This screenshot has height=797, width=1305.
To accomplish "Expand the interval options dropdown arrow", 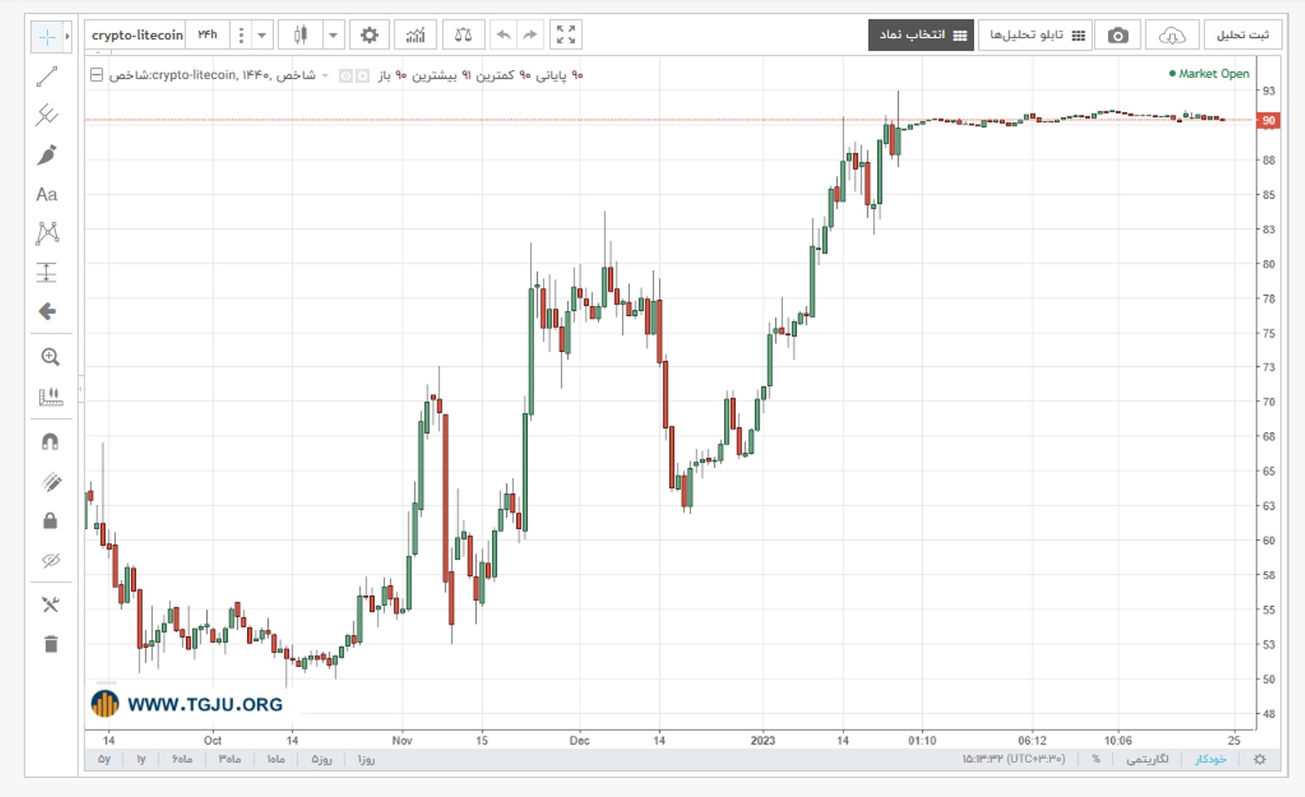I will pos(261,35).
